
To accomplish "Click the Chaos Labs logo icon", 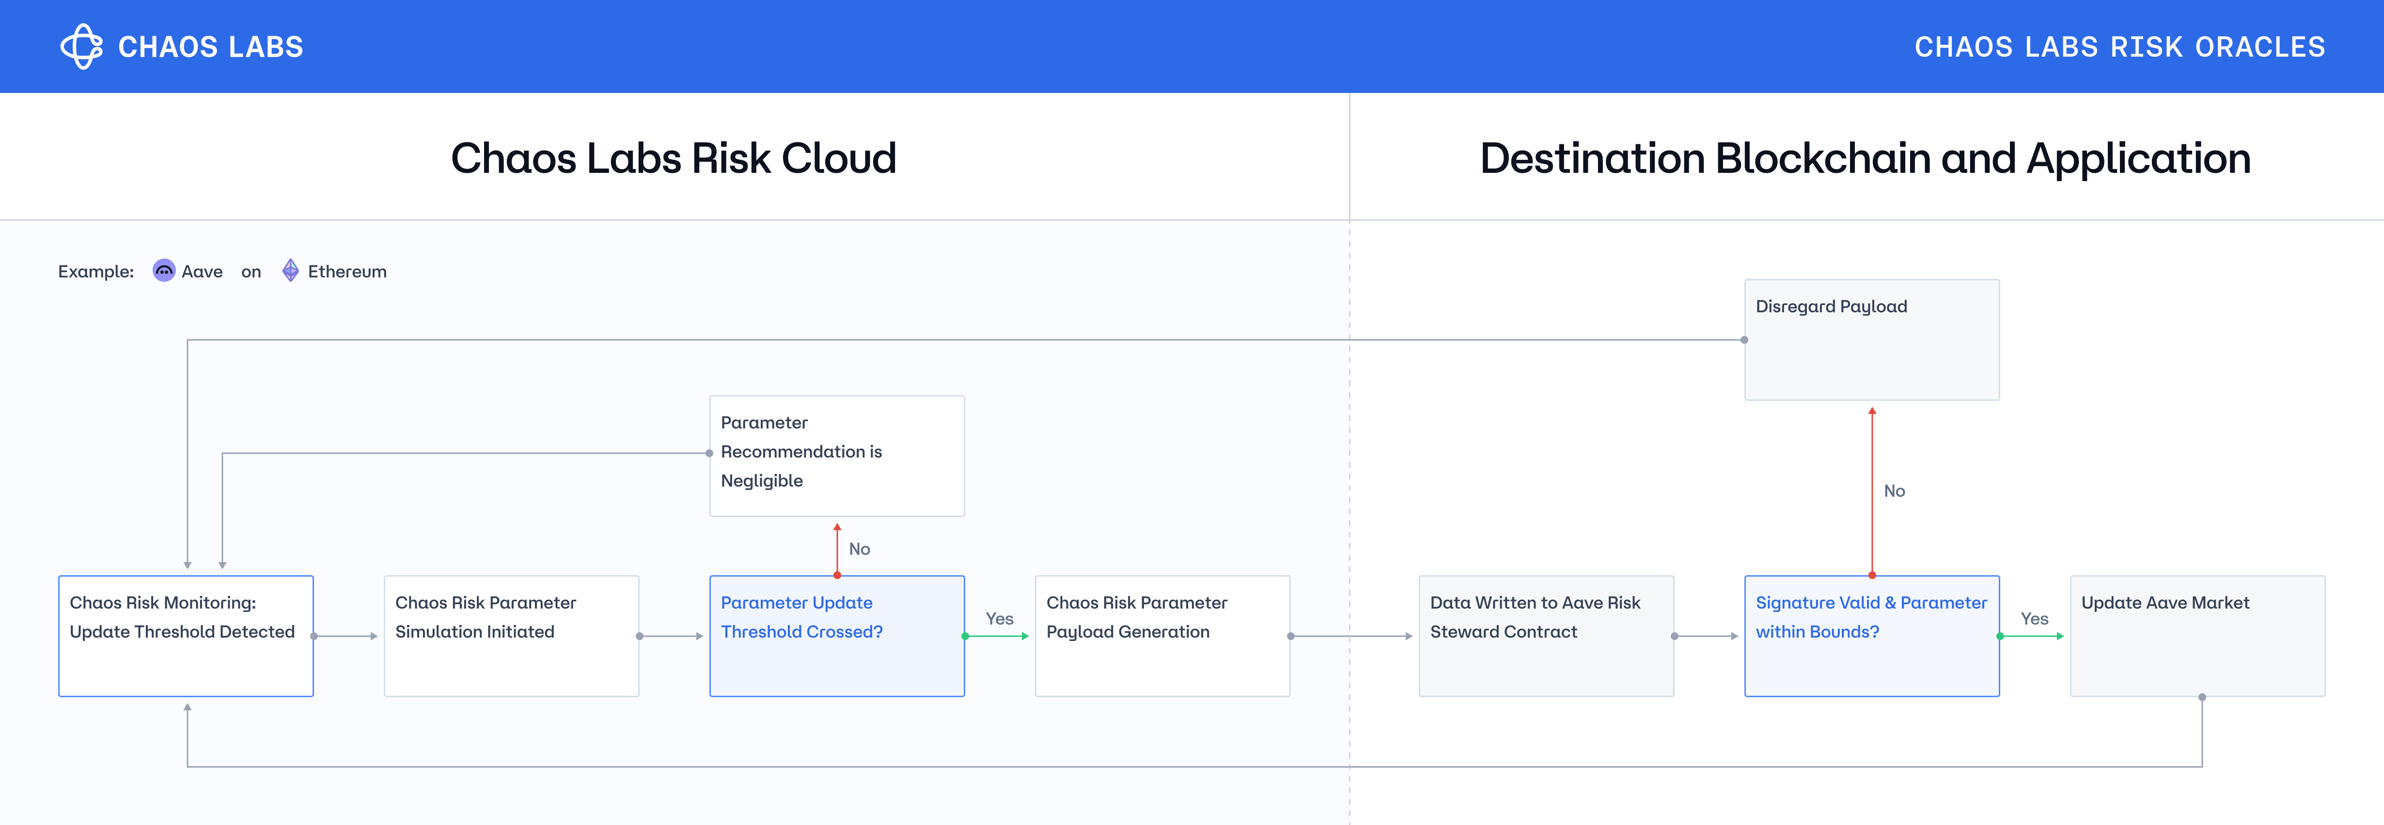I will 81,46.
